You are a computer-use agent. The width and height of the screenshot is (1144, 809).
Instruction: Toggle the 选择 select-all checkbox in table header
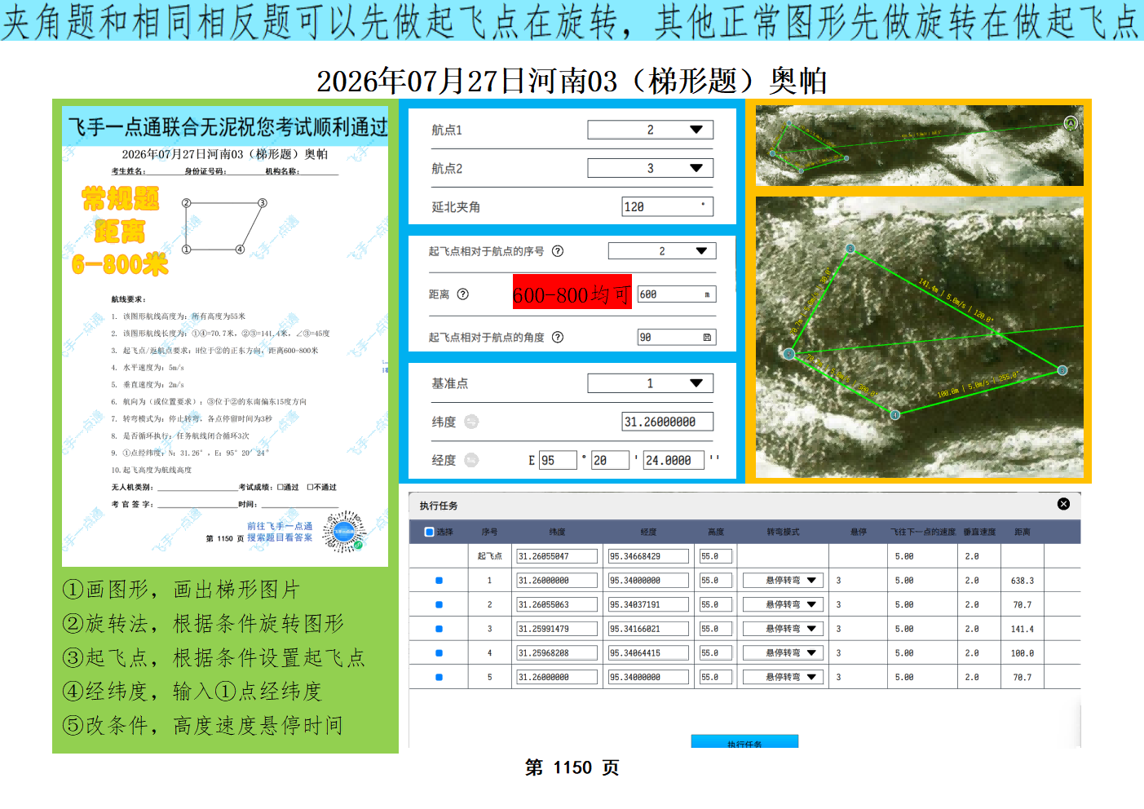(x=429, y=532)
